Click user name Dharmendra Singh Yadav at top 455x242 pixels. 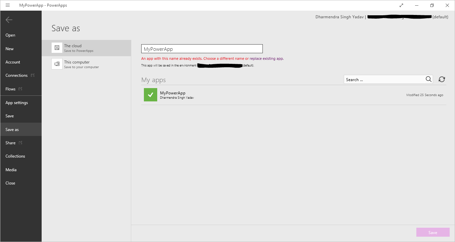pos(339,17)
